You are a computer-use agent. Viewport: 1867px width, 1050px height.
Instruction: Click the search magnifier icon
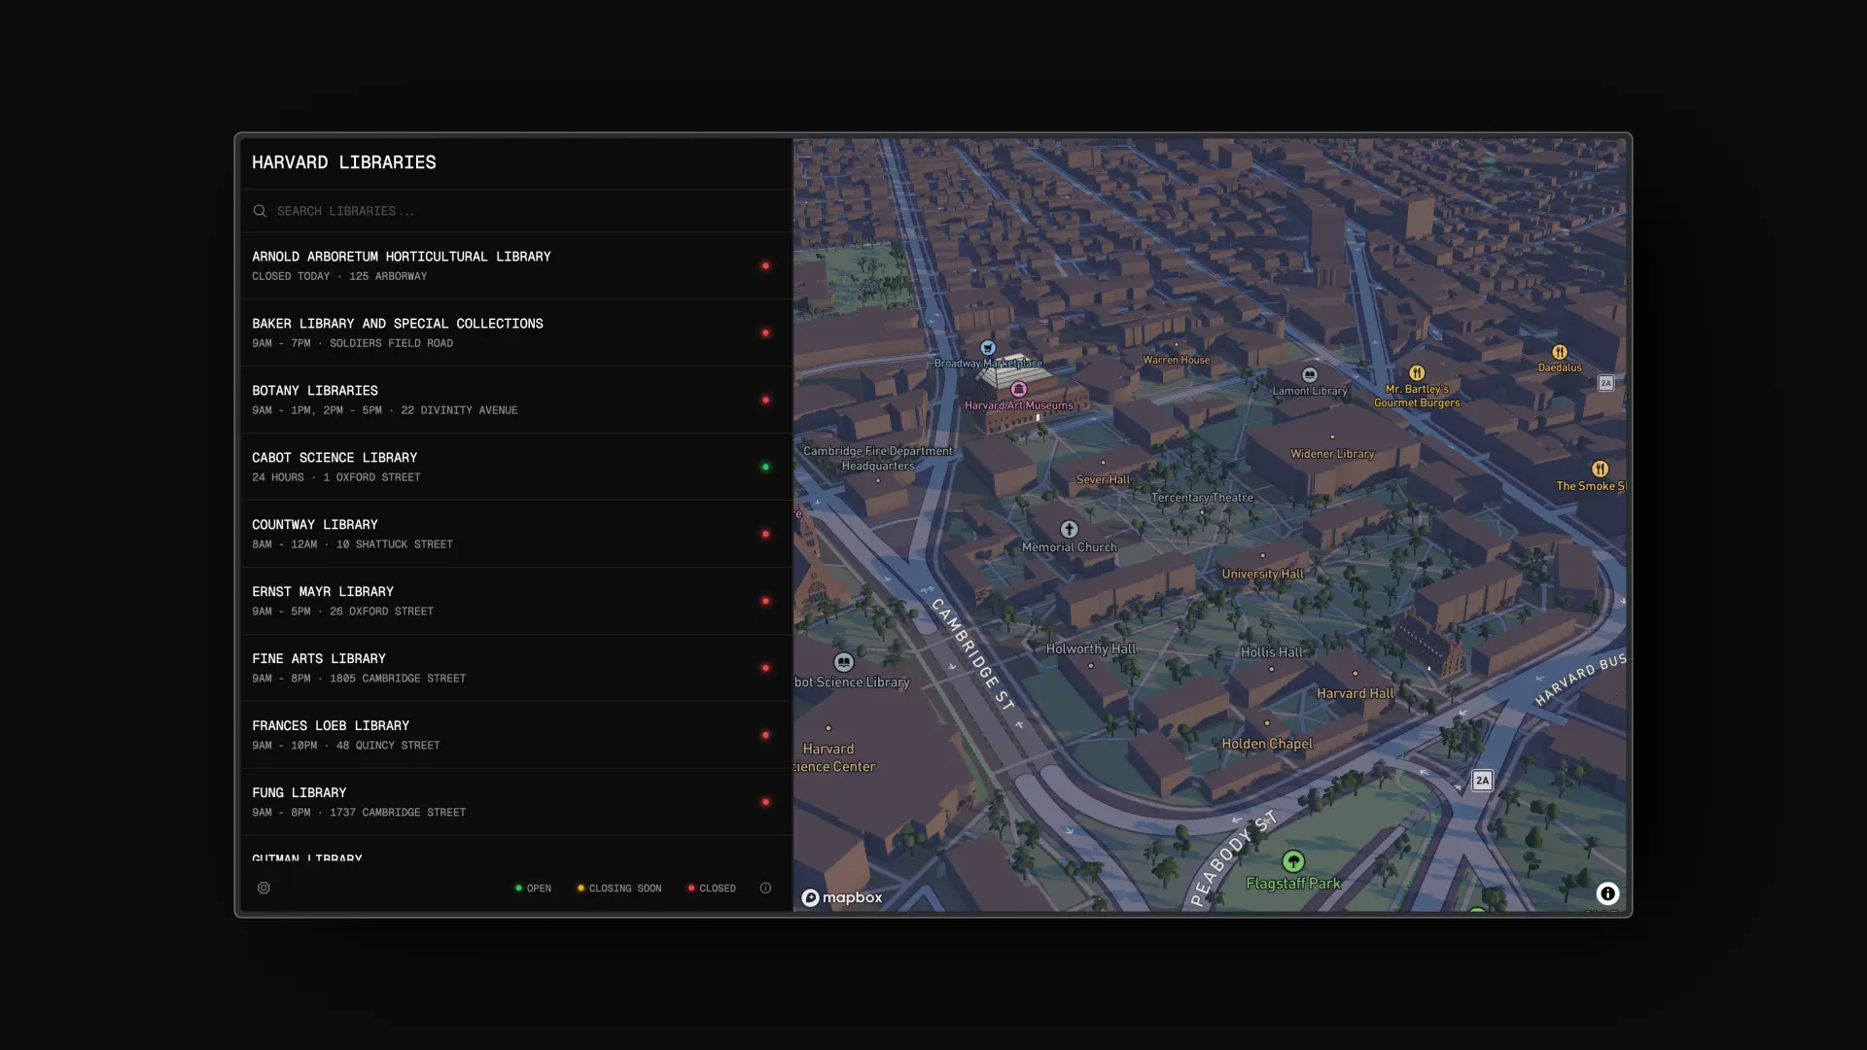[260, 211]
